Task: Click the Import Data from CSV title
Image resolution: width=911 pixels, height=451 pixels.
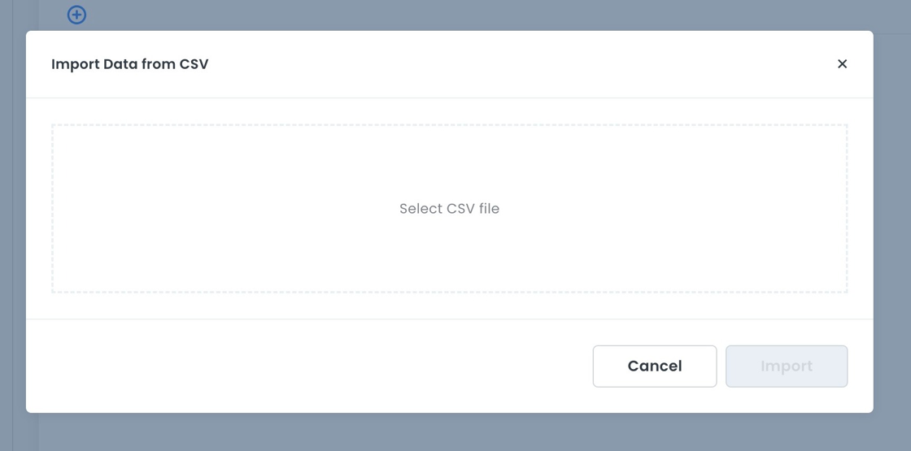Action: click(130, 64)
